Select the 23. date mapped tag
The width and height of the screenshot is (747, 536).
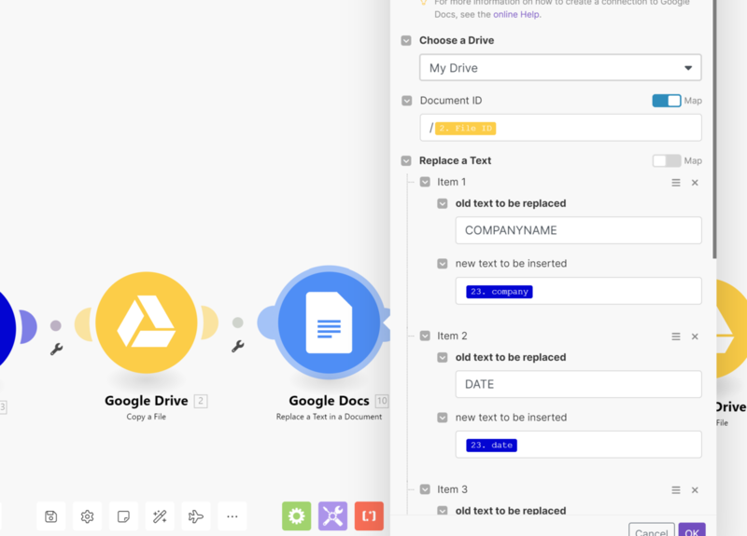coord(491,446)
